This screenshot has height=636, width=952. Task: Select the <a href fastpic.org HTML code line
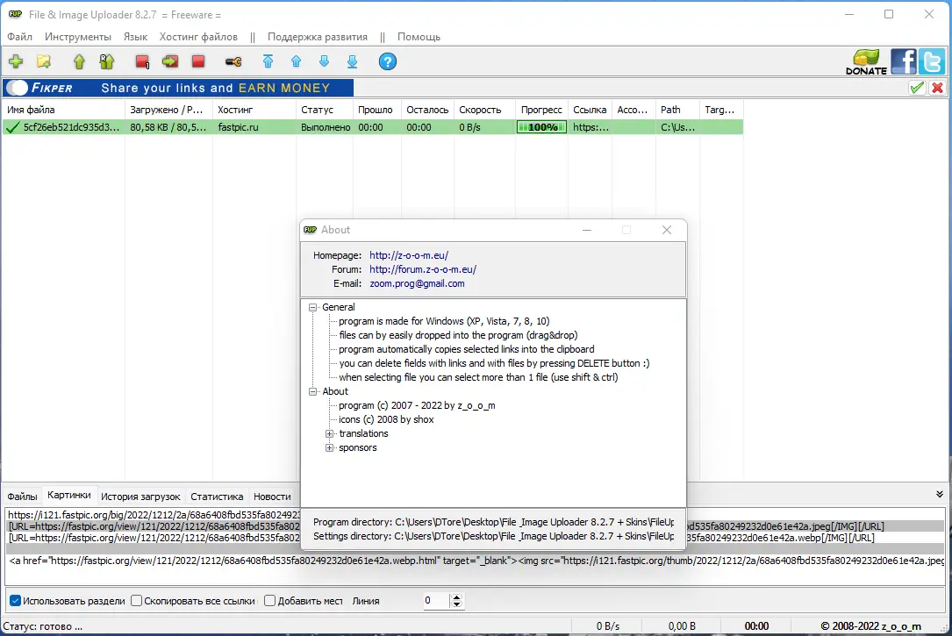pyautogui.click(x=476, y=561)
